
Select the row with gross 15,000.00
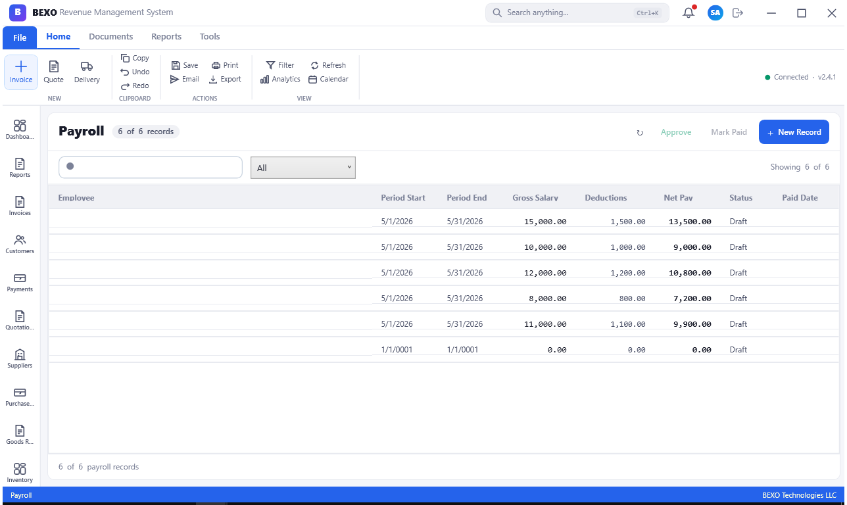point(444,222)
